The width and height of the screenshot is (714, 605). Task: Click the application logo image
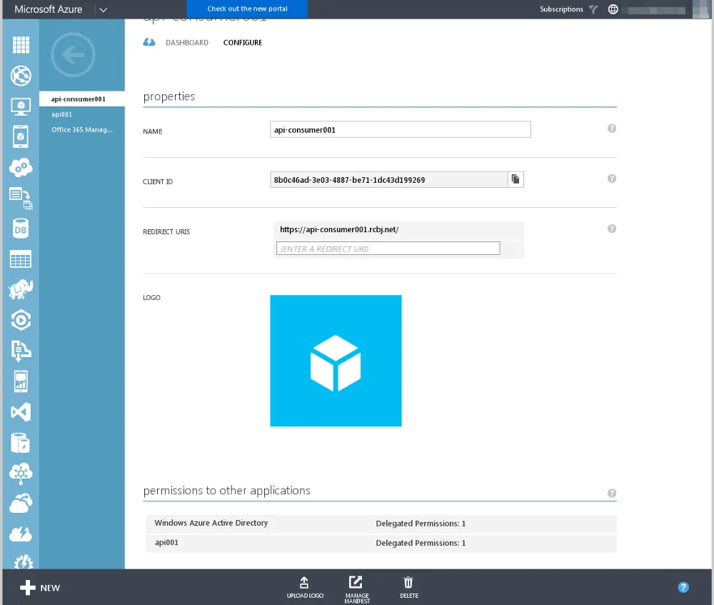(336, 361)
